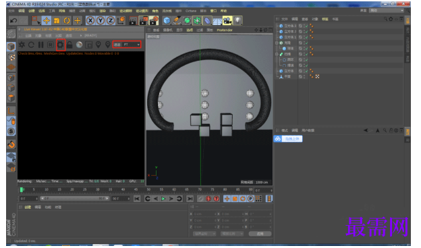
Task: Click the Octane clay mode sphere icon
Action: pyautogui.click(x=79, y=45)
